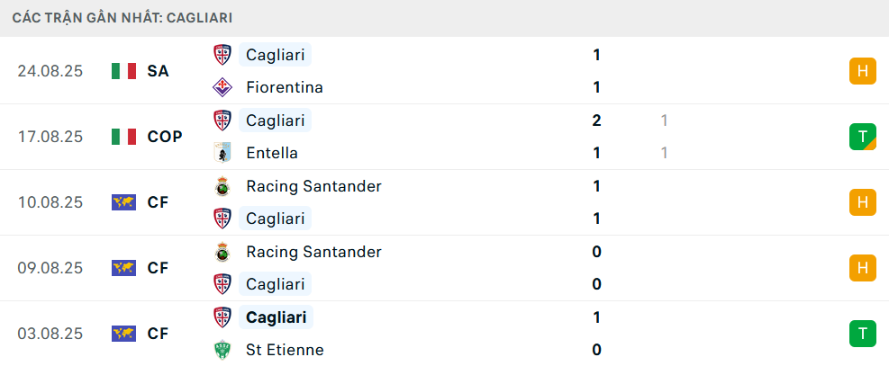
Task: Open the Entella team link
Action: [x=271, y=153]
